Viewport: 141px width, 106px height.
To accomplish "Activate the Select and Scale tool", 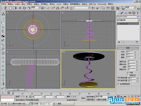I will (29, 8).
